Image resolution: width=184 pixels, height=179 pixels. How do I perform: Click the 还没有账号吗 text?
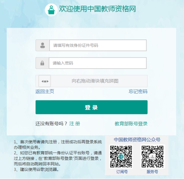(x=51, y=124)
